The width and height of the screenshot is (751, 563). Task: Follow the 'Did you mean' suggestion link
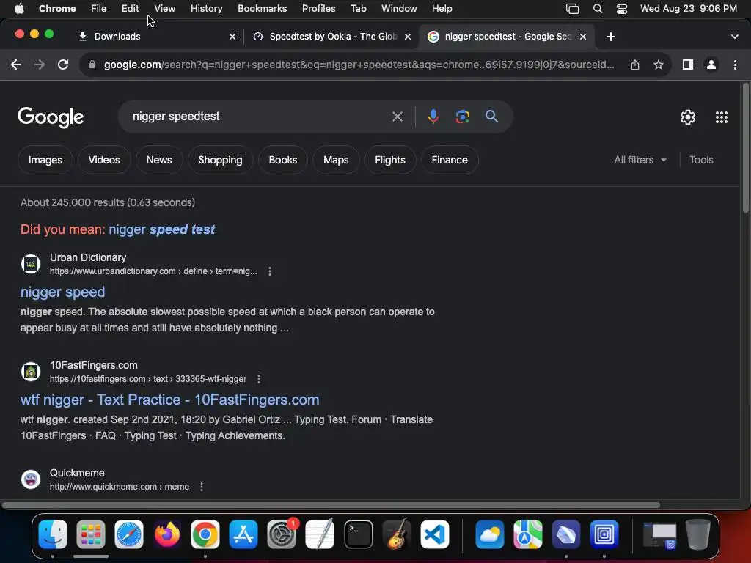click(x=162, y=229)
